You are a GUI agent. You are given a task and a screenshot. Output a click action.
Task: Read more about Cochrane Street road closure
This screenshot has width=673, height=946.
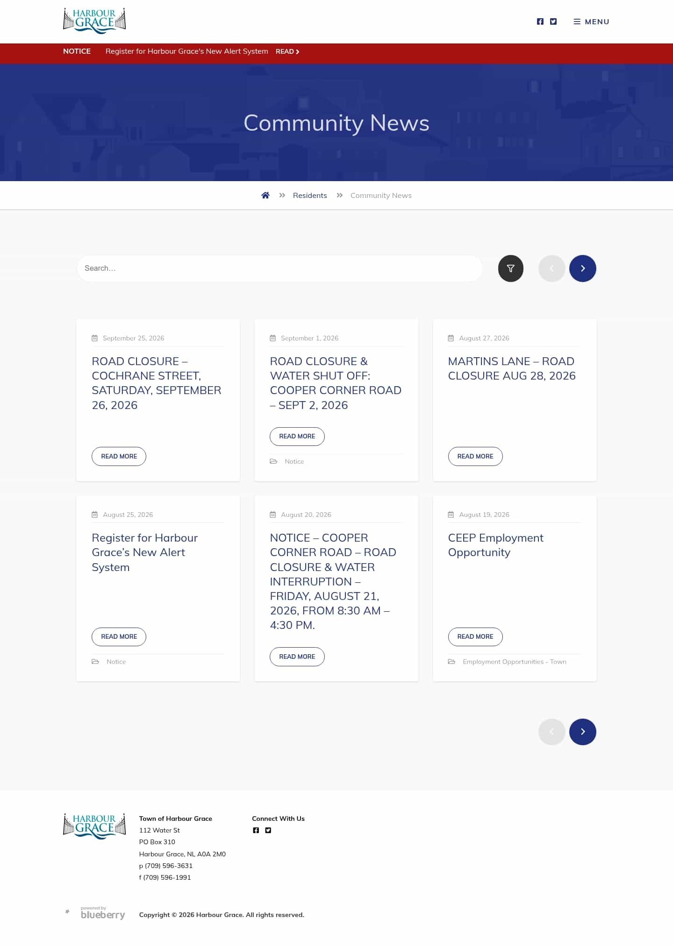pos(119,456)
